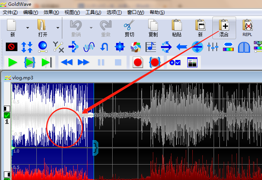Image resolution: width=262 pixels, height=180 pixels.
Task: Click the fast forward button
Action: tap(83, 62)
